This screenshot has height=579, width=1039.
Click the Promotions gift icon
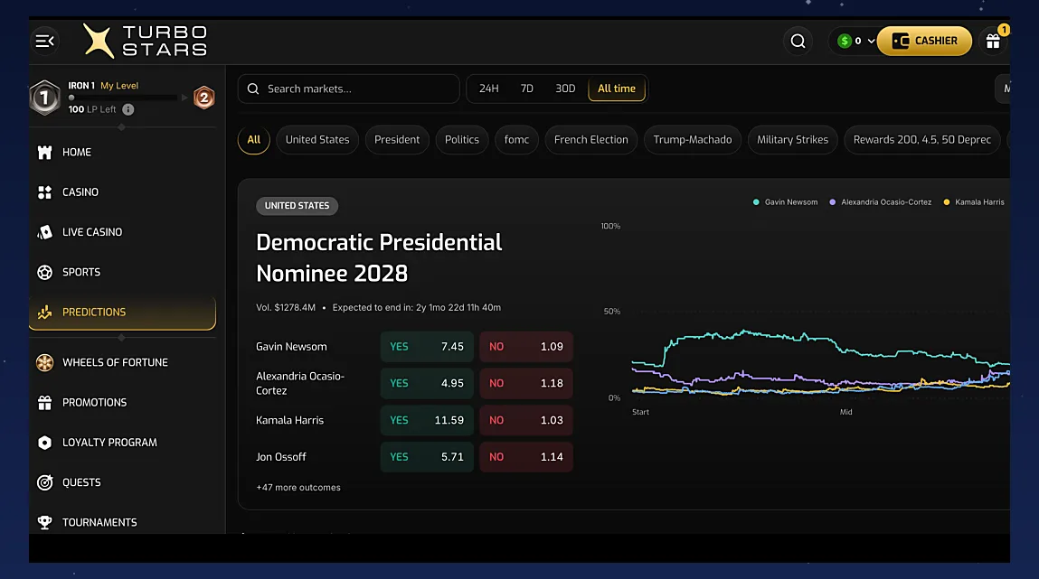click(x=44, y=402)
